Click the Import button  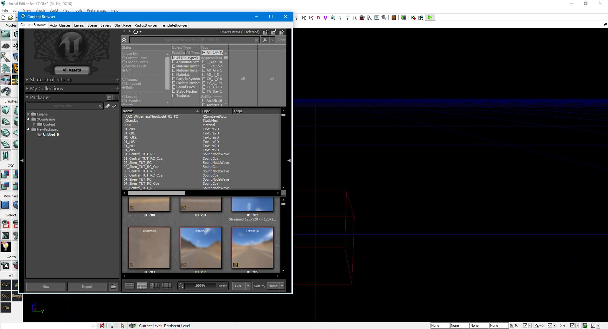(x=87, y=287)
